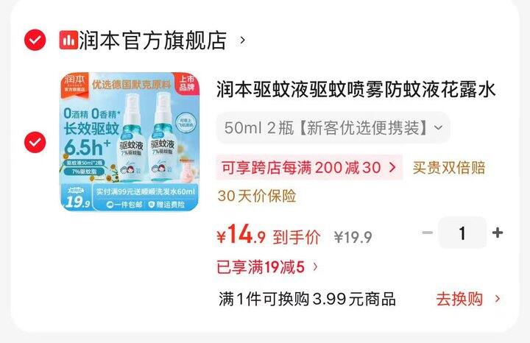This screenshot has height=343, width=530.
Task: Open the 润本官方旗舰店 store page chevron
Action: tap(242, 40)
